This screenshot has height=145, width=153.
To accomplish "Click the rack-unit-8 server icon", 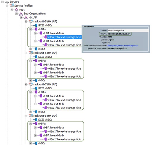I will pos(31,116).
